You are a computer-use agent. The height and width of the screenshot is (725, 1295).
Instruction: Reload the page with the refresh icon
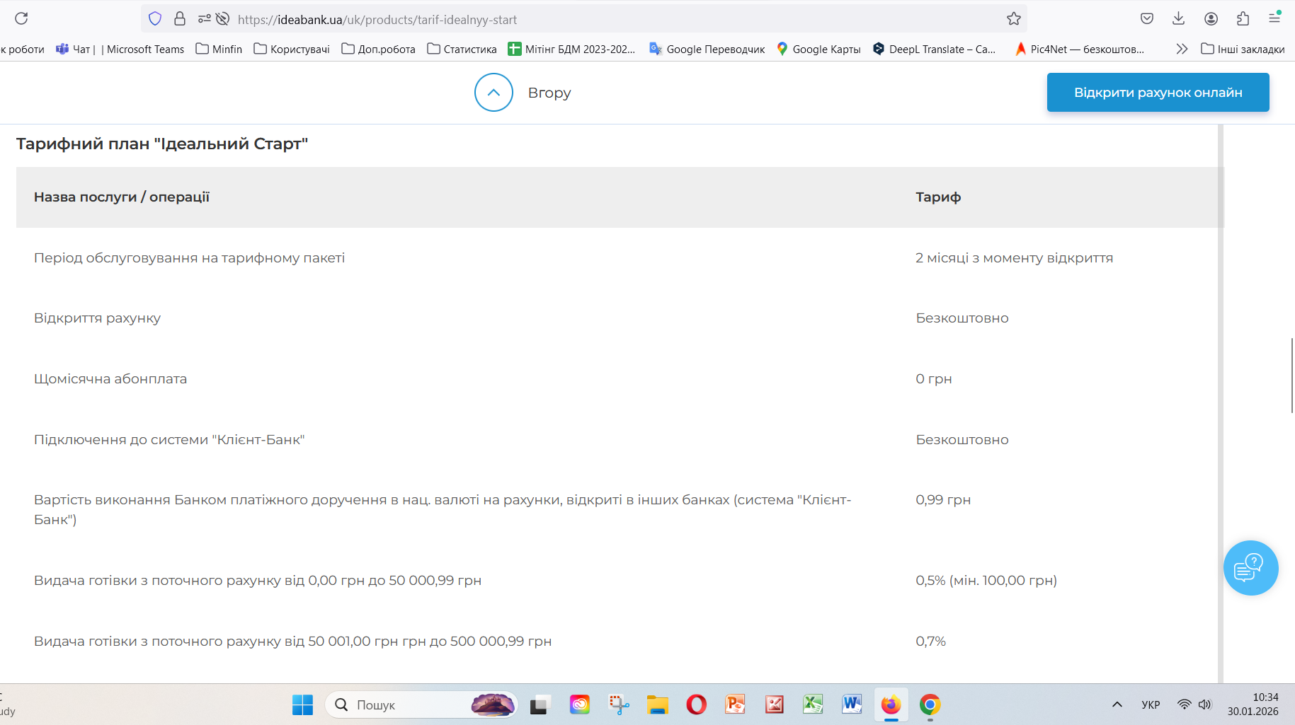tap(21, 19)
